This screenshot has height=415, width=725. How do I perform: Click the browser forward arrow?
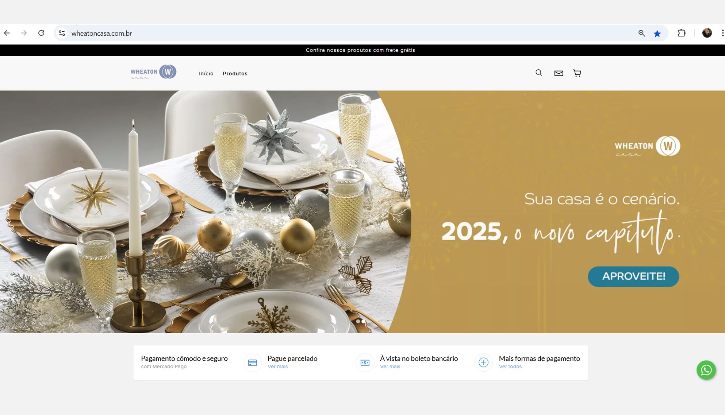[x=24, y=33]
